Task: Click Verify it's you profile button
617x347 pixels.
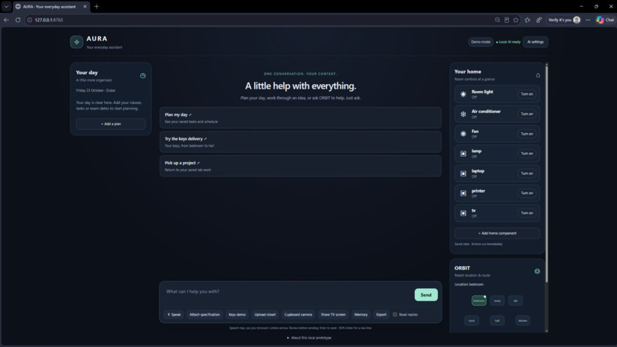Action: pos(564,20)
